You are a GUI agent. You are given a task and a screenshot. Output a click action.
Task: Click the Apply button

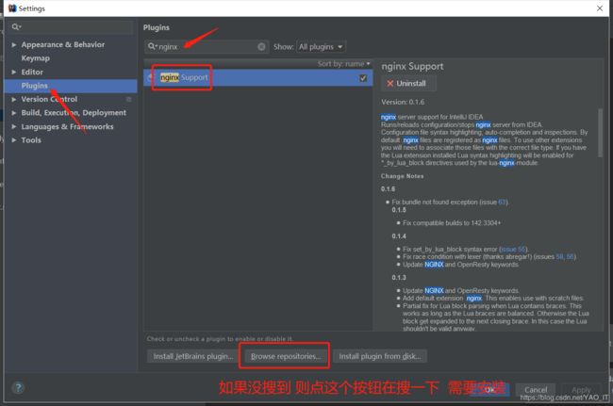coord(581,390)
